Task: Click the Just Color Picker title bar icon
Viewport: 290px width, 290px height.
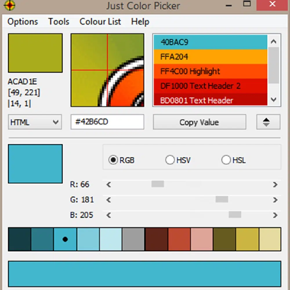Action: point(10,5)
